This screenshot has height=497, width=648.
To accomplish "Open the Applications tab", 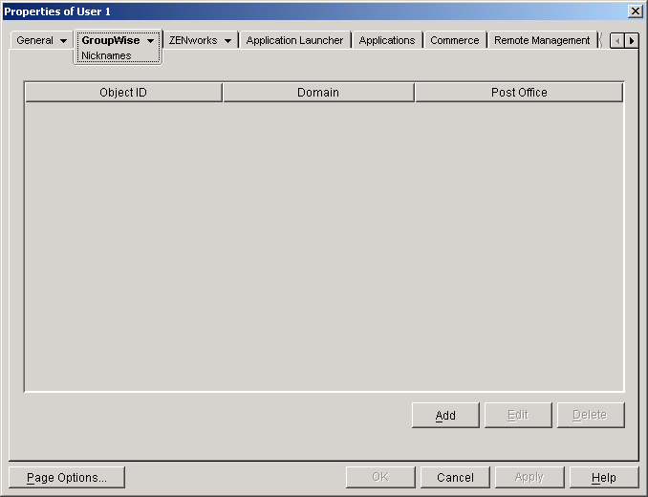I will click(x=387, y=40).
